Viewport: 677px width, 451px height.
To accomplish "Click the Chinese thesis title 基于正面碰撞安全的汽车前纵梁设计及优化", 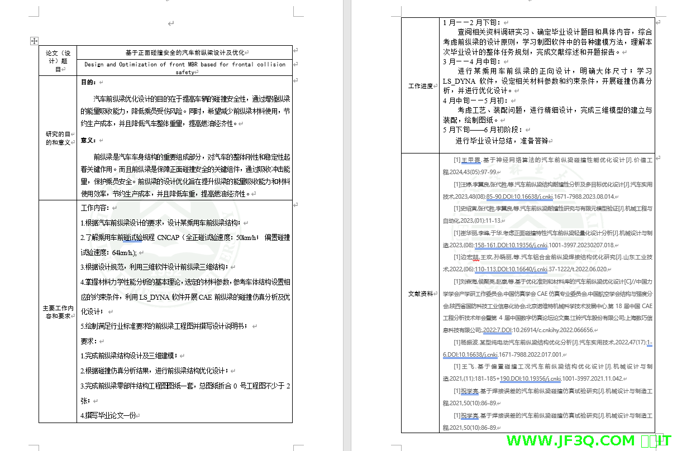I will coord(185,52).
